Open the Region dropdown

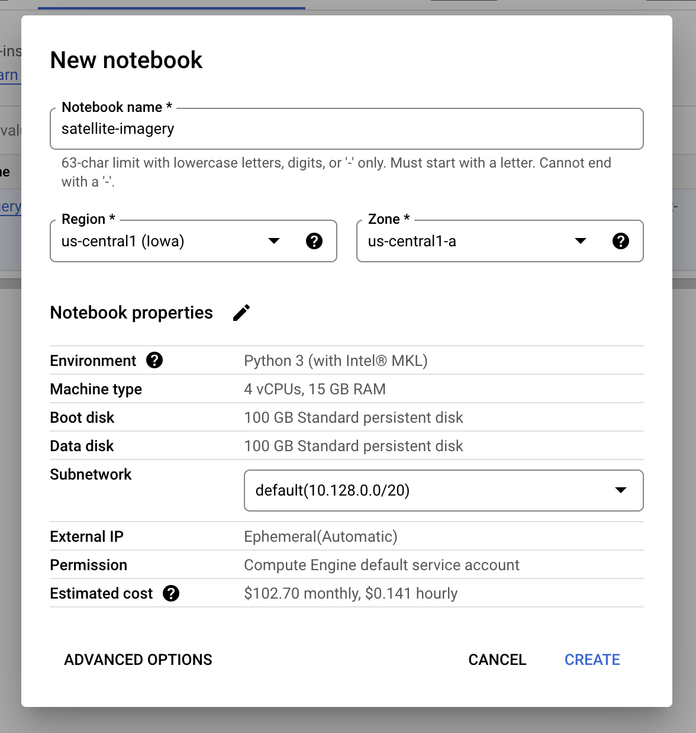(274, 241)
